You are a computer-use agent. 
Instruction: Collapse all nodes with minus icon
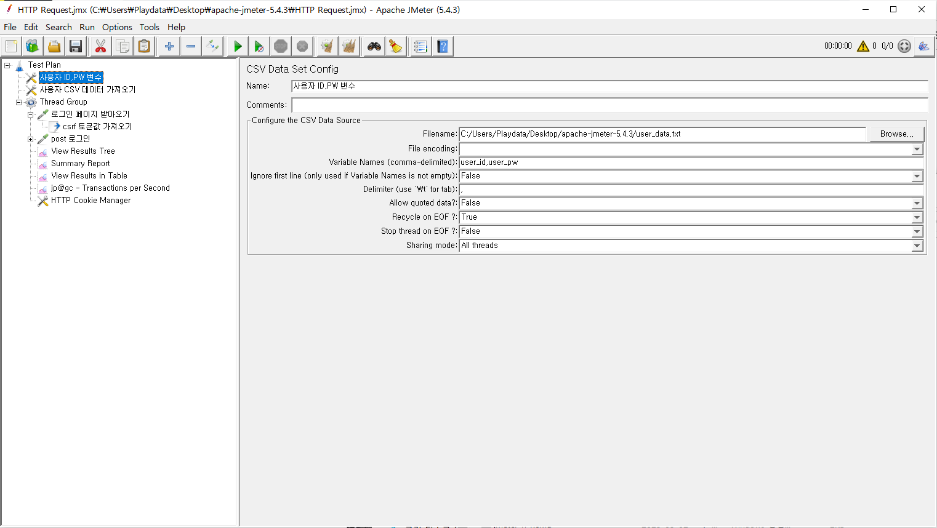coord(191,46)
